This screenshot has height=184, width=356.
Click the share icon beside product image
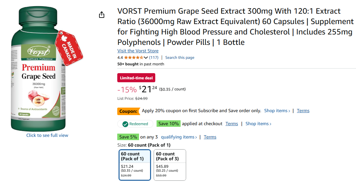pyautogui.click(x=102, y=15)
